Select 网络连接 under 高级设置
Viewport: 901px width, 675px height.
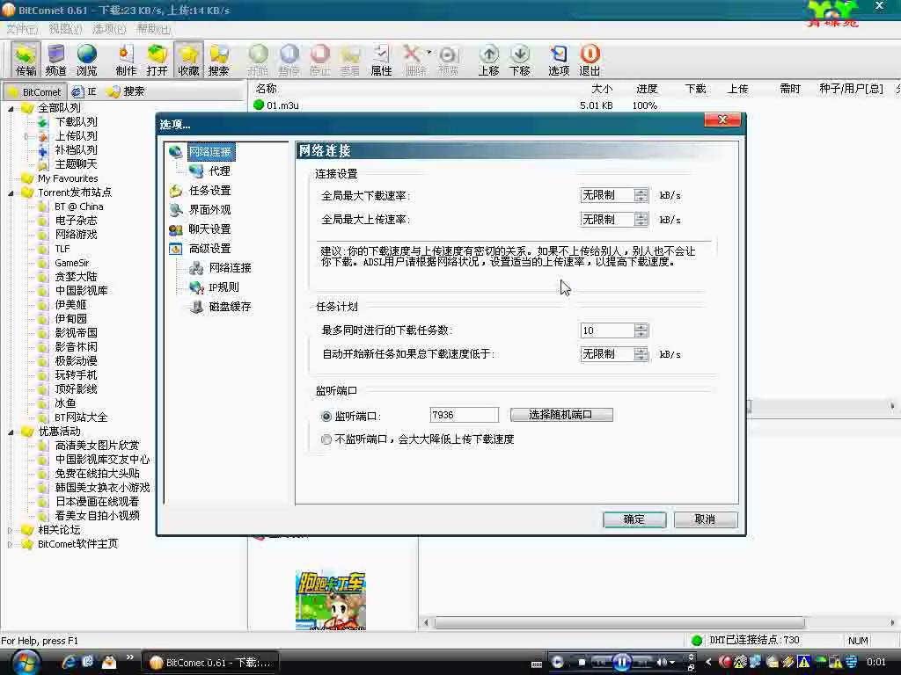coord(230,268)
